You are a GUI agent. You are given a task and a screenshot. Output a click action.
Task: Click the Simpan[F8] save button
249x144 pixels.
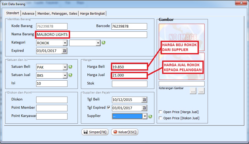[x=95, y=132]
